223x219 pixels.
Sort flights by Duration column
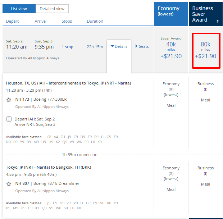click(95, 21)
